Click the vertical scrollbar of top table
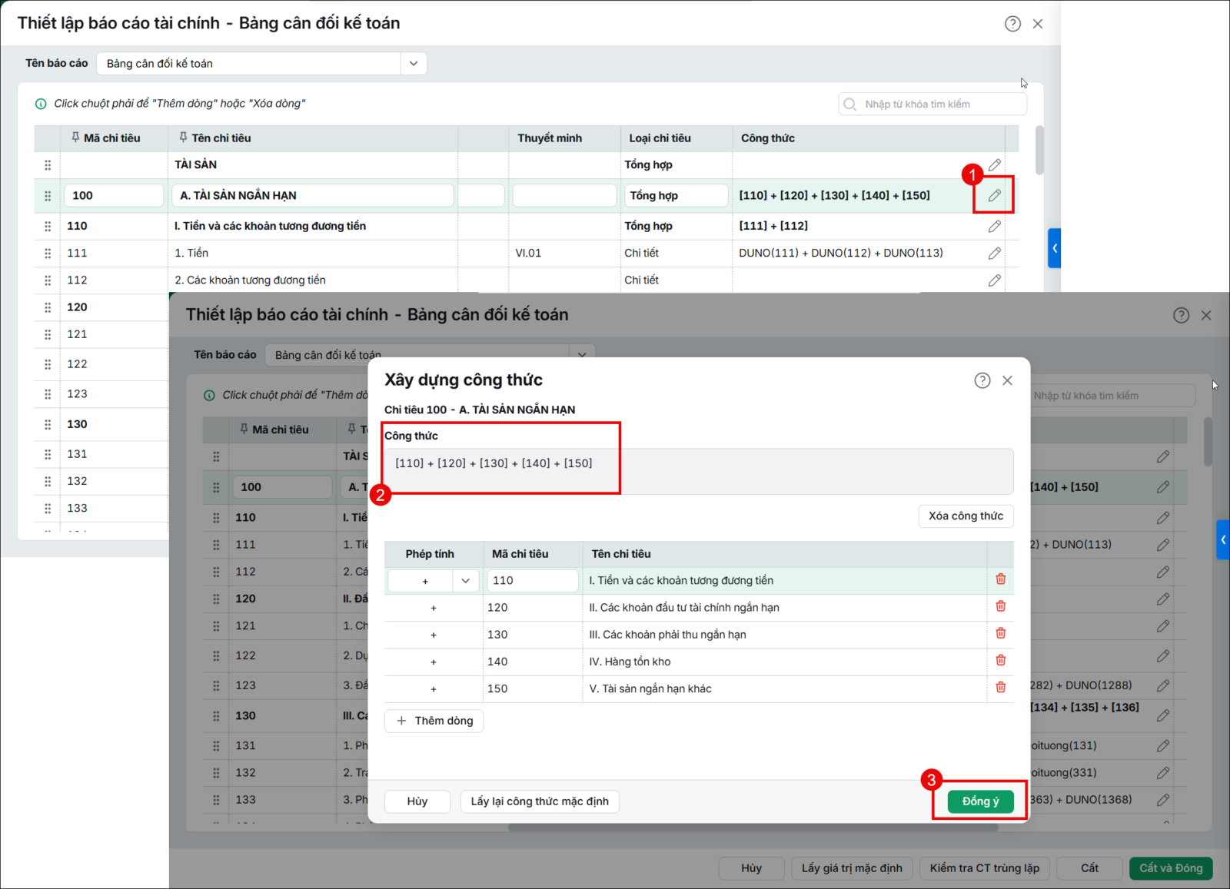1230x889 pixels. (1039, 151)
